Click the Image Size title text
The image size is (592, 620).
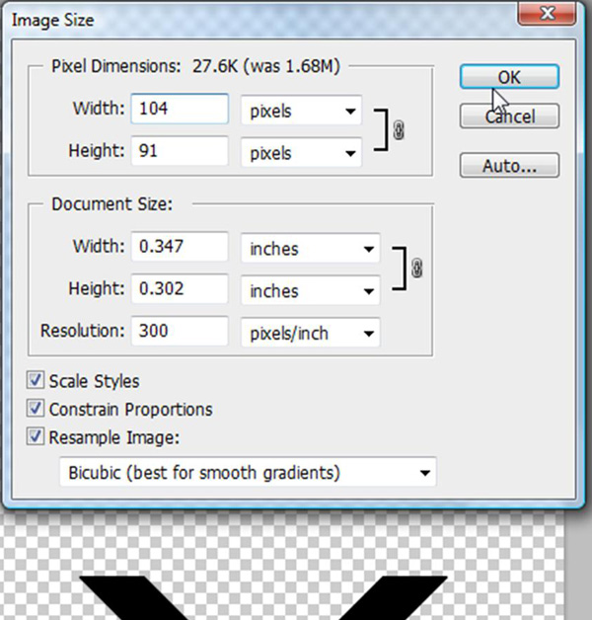[x=53, y=20]
